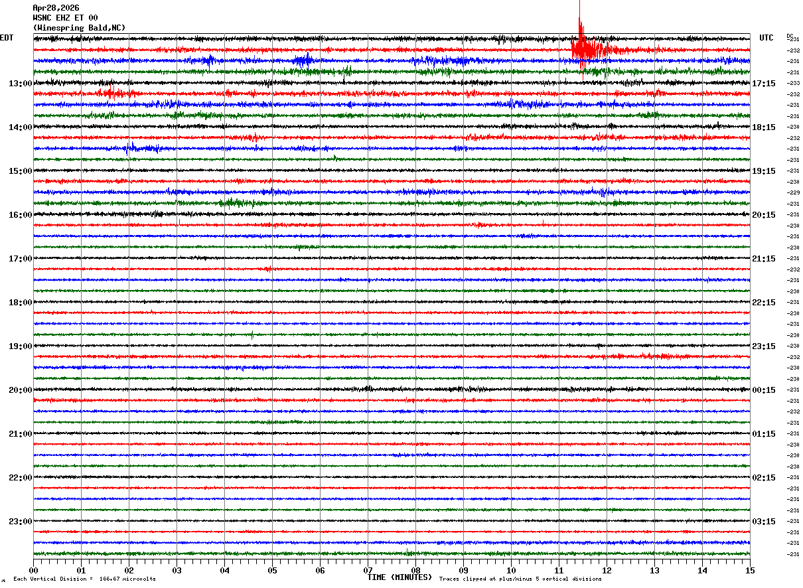
Task: Click the 23:00 EDT row label
Action: [21, 522]
